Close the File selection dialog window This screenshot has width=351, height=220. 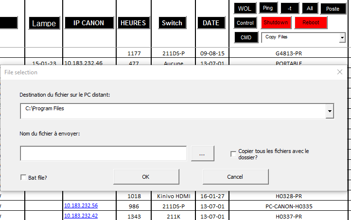pos(340,72)
